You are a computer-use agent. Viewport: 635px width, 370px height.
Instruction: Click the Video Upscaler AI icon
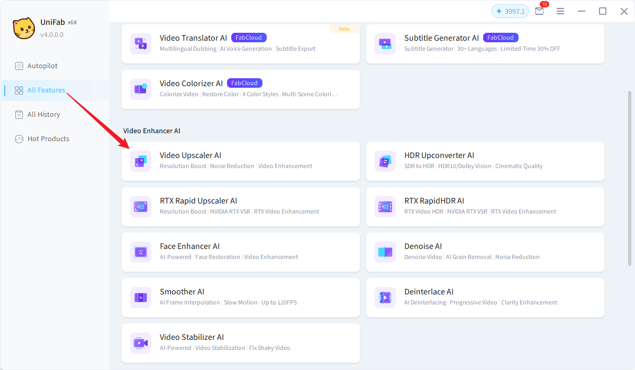(141, 161)
